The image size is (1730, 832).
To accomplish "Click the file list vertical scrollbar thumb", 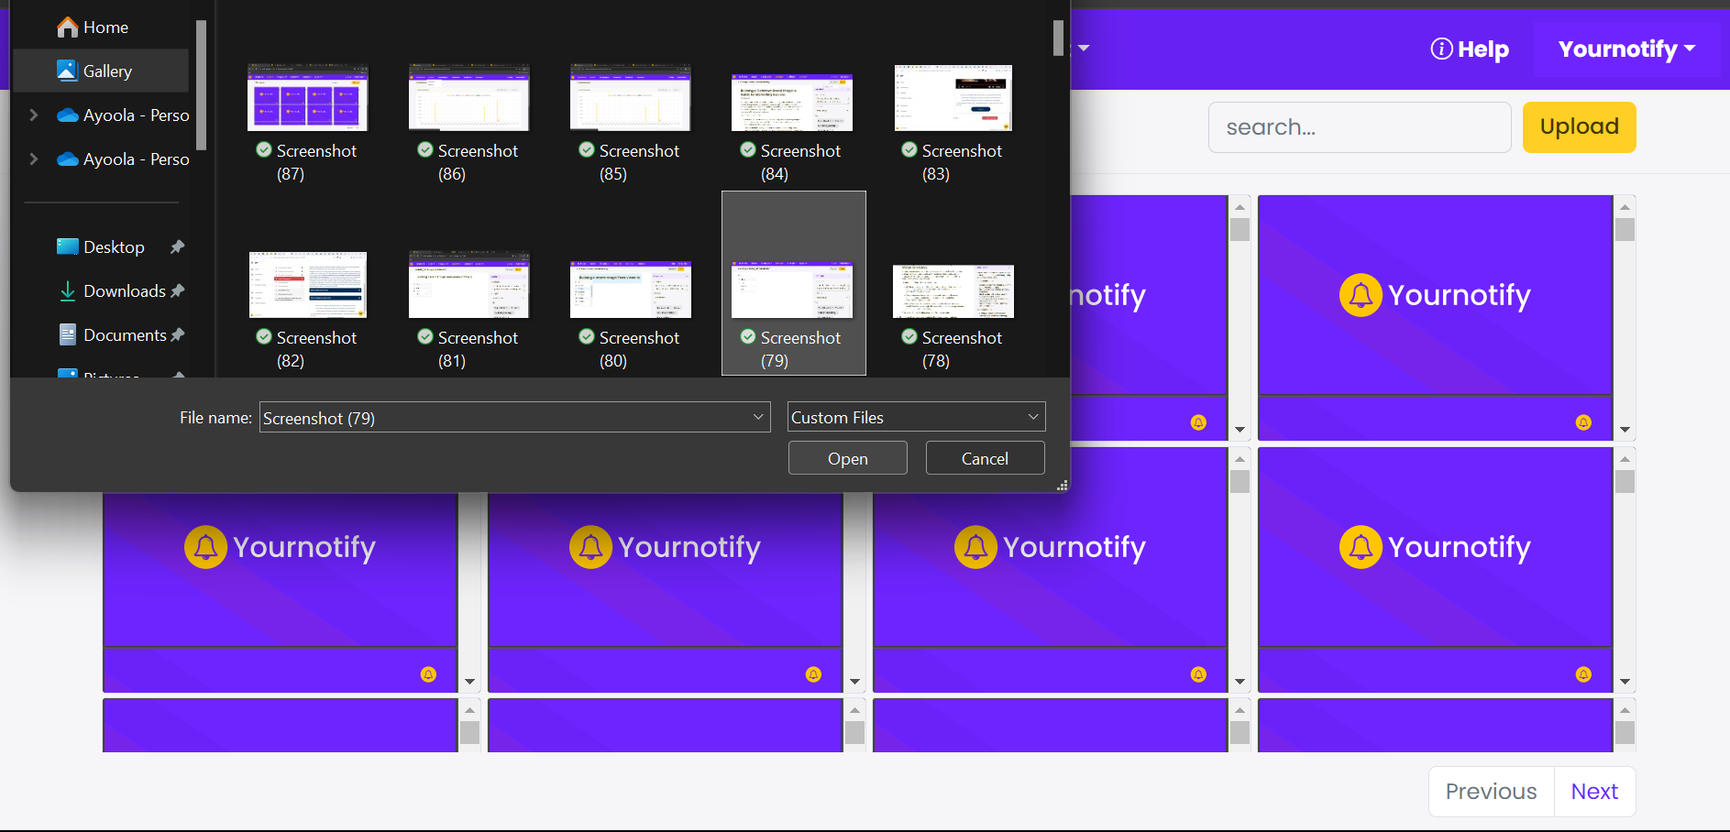I will (x=1058, y=38).
